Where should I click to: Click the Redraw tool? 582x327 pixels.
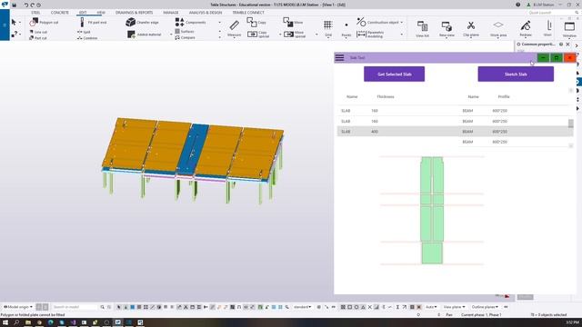pos(526,29)
